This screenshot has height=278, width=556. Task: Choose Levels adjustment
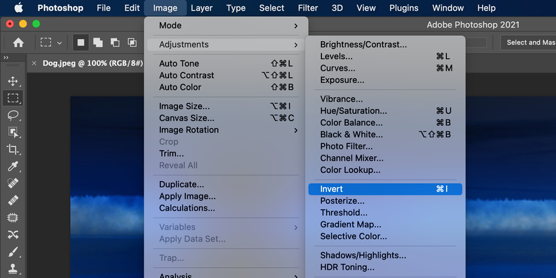click(385, 57)
